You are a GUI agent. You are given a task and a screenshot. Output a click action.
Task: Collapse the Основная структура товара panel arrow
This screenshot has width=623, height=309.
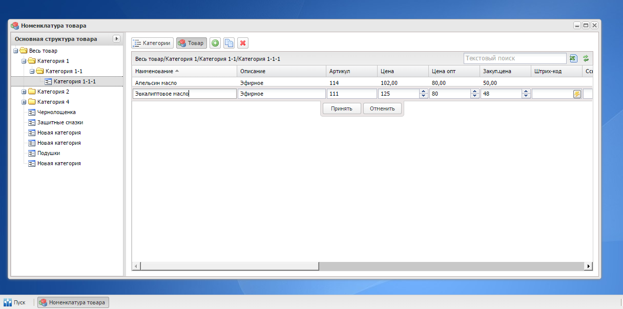click(116, 39)
